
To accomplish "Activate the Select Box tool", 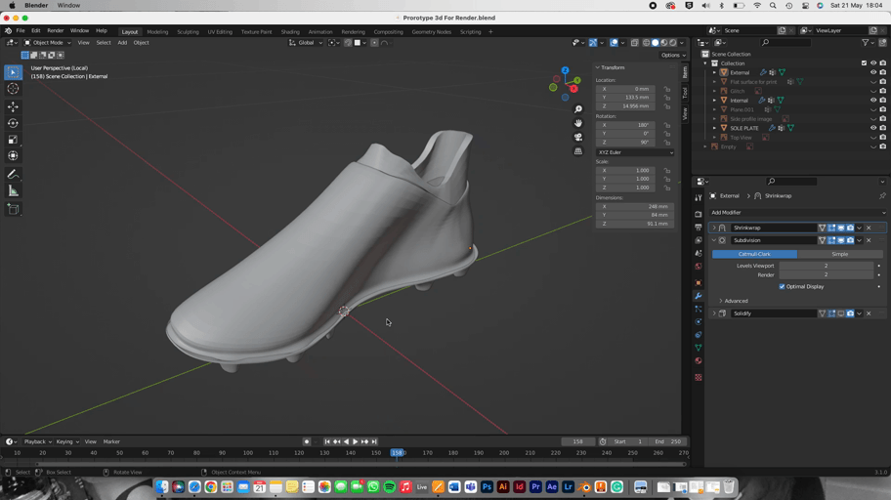I will click(x=13, y=72).
